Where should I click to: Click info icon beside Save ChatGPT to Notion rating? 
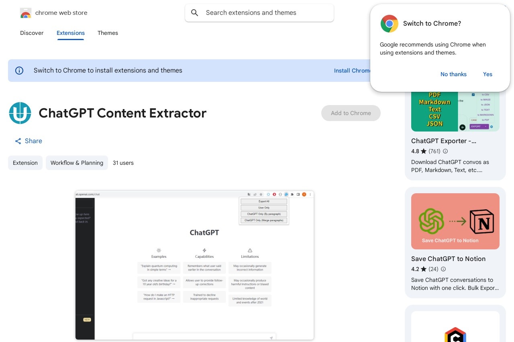coord(443,269)
